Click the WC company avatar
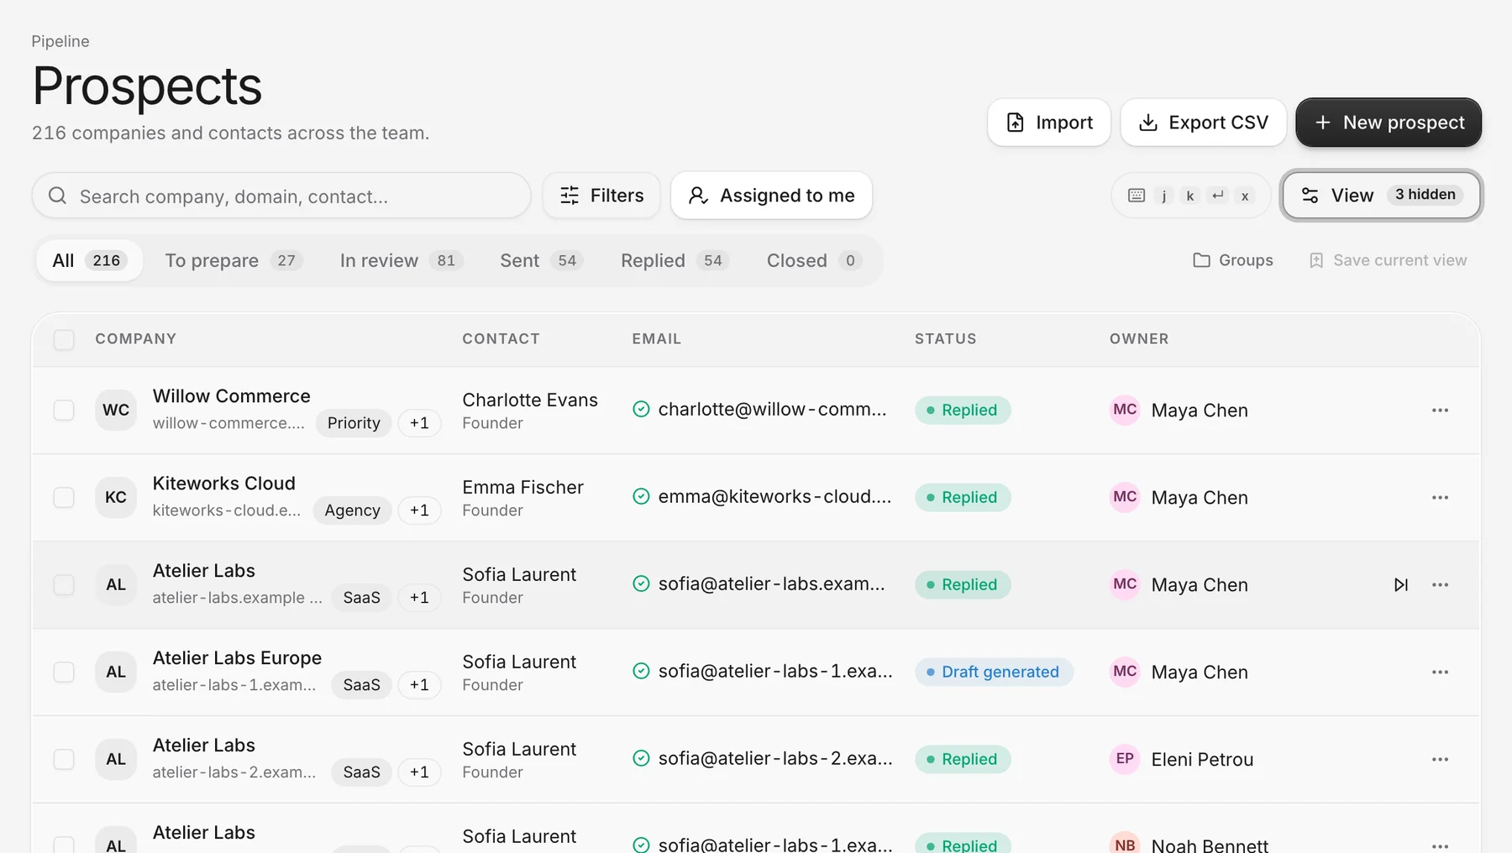This screenshot has width=1512, height=853. click(116, 410)
